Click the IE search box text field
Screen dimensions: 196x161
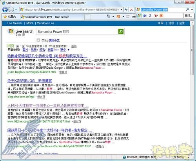point(162,9)
